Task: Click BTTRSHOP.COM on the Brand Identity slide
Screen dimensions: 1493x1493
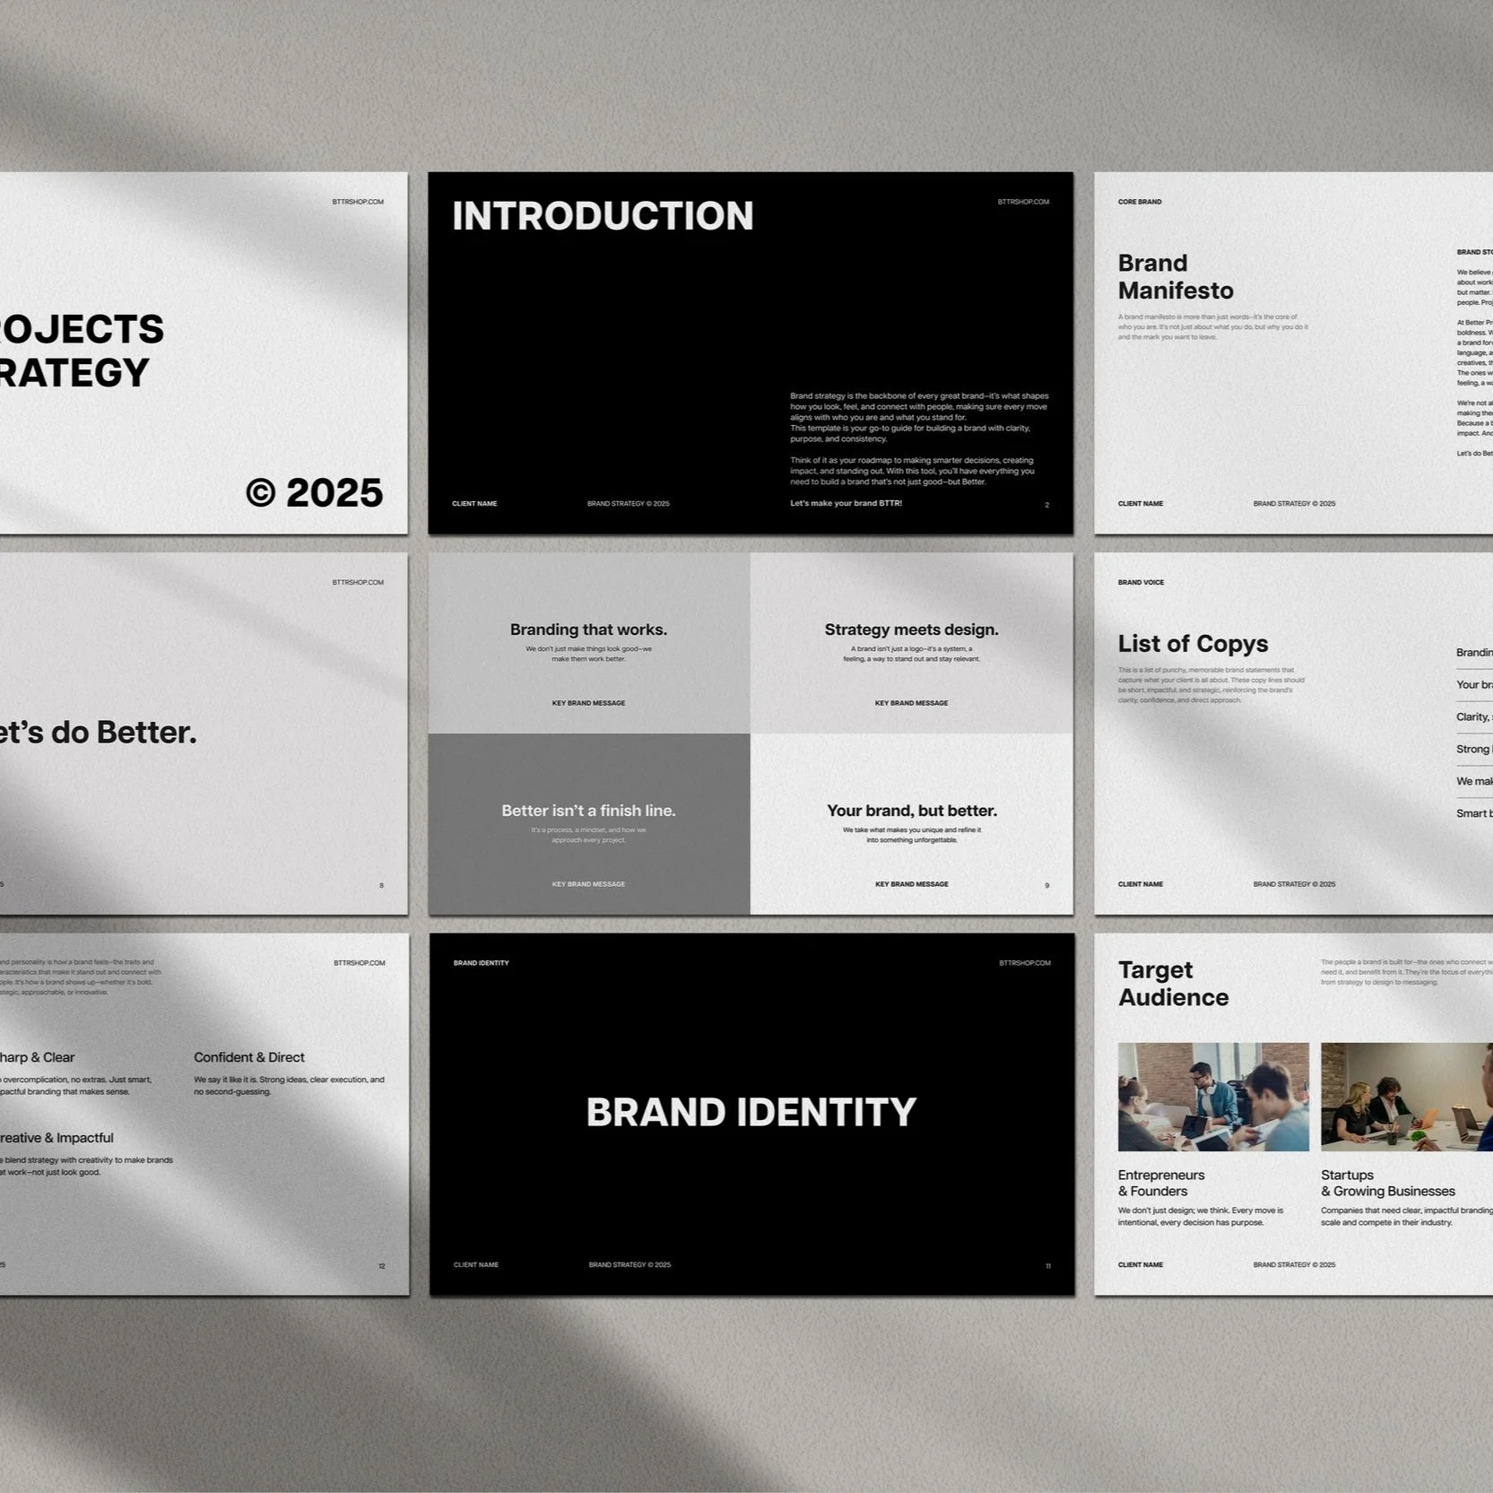Action: (x=1025, y=963)
